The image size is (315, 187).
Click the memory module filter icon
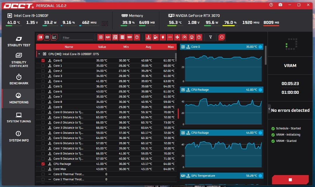(129, 37)
